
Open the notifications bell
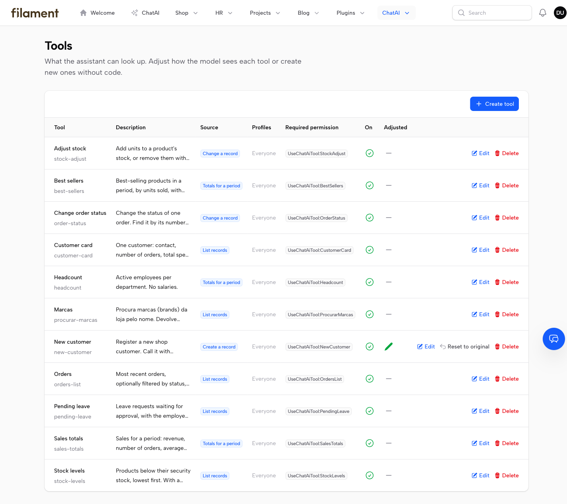tap(543, 13)
